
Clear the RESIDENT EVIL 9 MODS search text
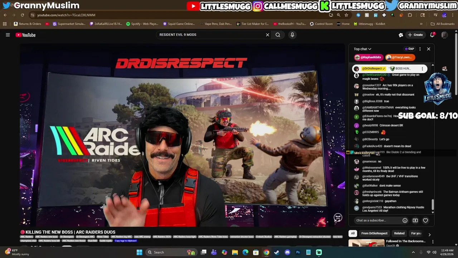(x=267, y=35)
